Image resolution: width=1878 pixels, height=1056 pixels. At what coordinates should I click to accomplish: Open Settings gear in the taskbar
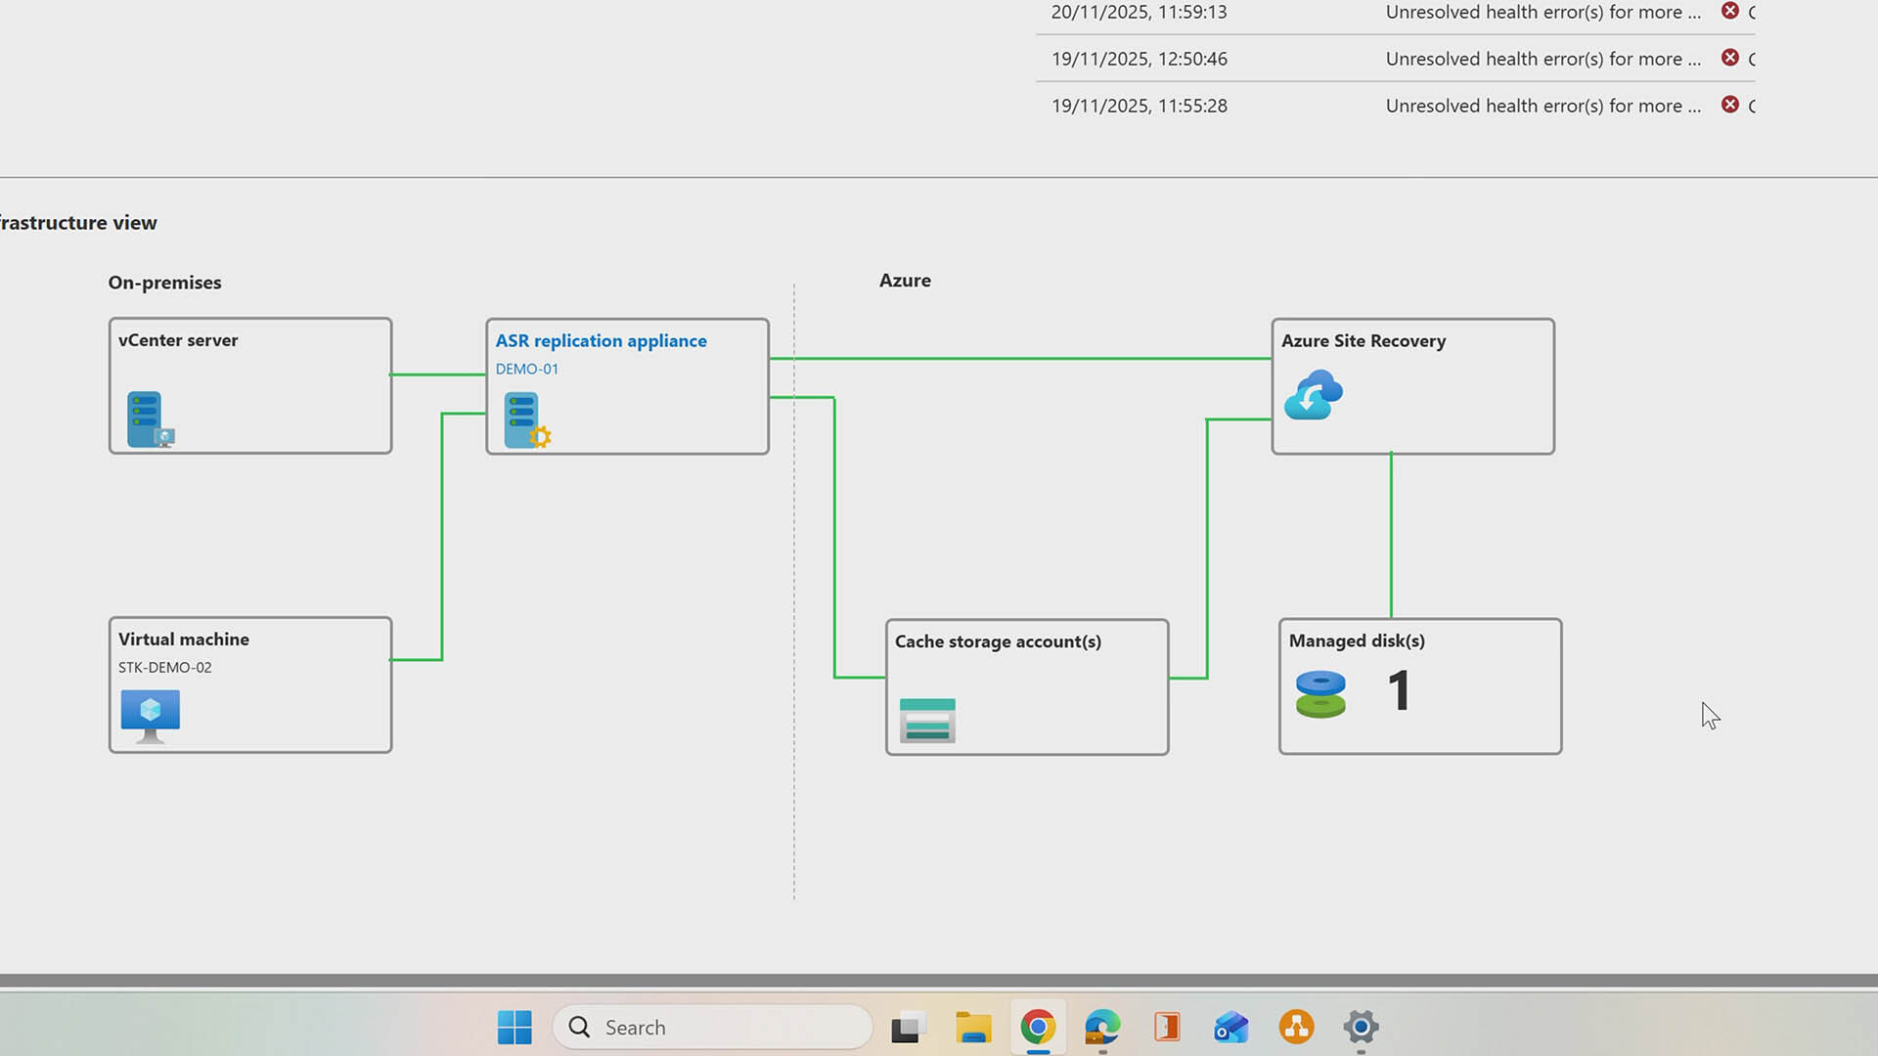click(1361, 1028)
